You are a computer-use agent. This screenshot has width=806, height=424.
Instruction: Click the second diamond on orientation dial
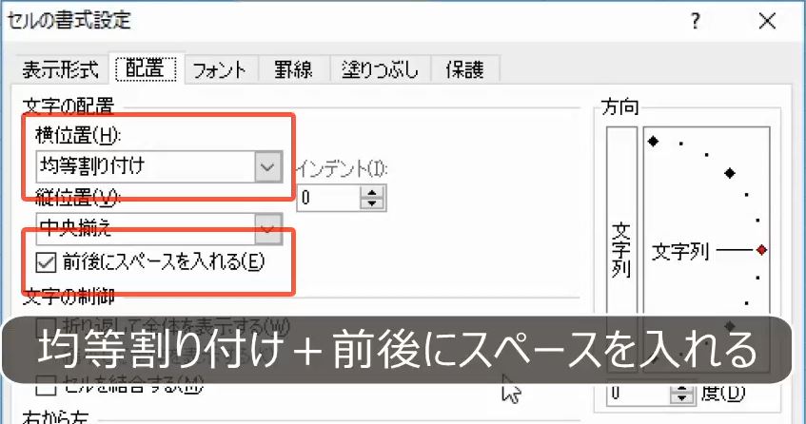pos(730,174)
